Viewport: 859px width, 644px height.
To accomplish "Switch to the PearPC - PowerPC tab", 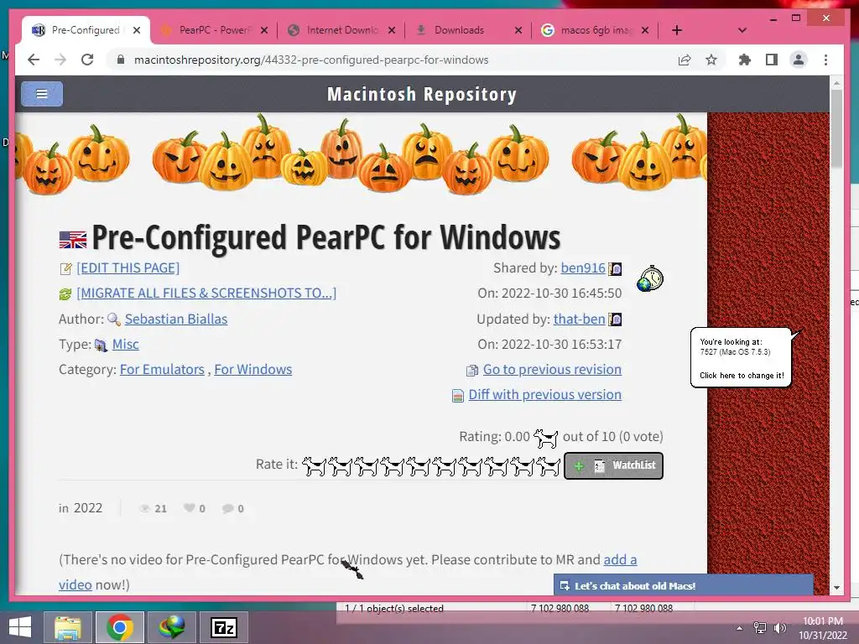I will point(214,30).
